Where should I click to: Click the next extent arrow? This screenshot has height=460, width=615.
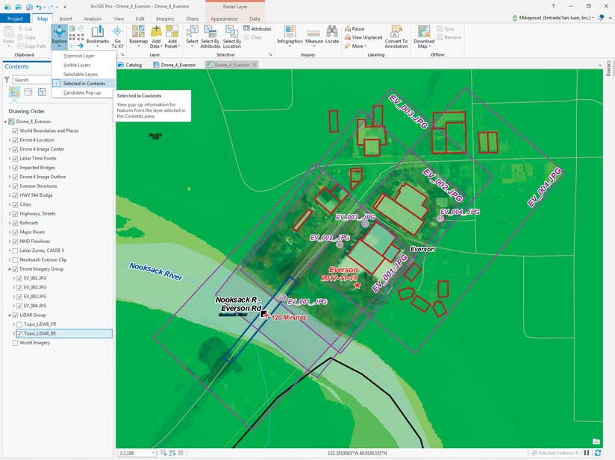[80, 45]
